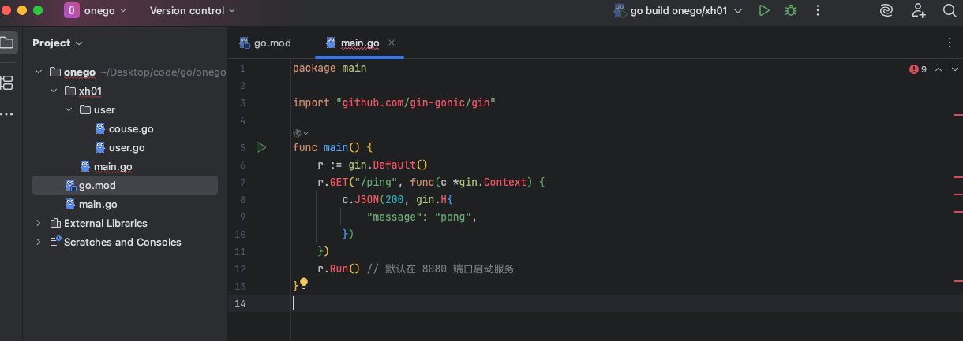963x341 pixels.
Task: Click the yellow lightbulb quick-fix icon
Action: tap(304, 284)
